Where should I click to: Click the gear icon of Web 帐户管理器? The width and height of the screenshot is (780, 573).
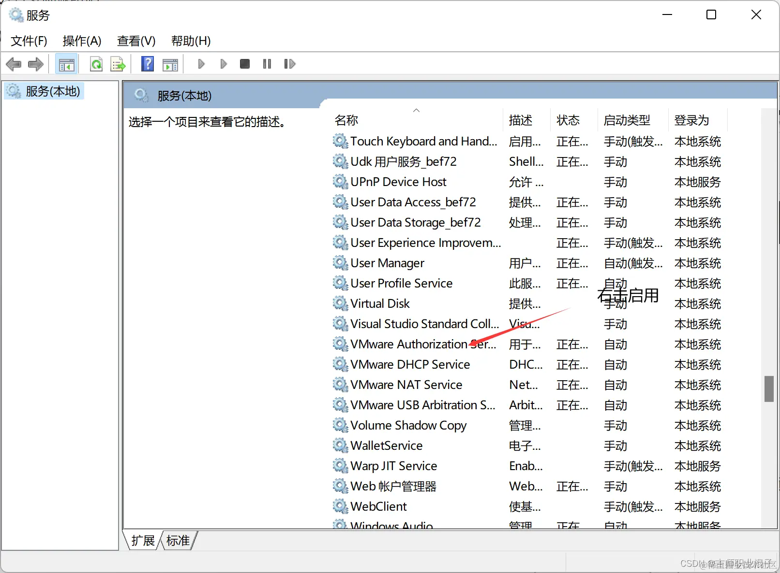pos(340,486)
